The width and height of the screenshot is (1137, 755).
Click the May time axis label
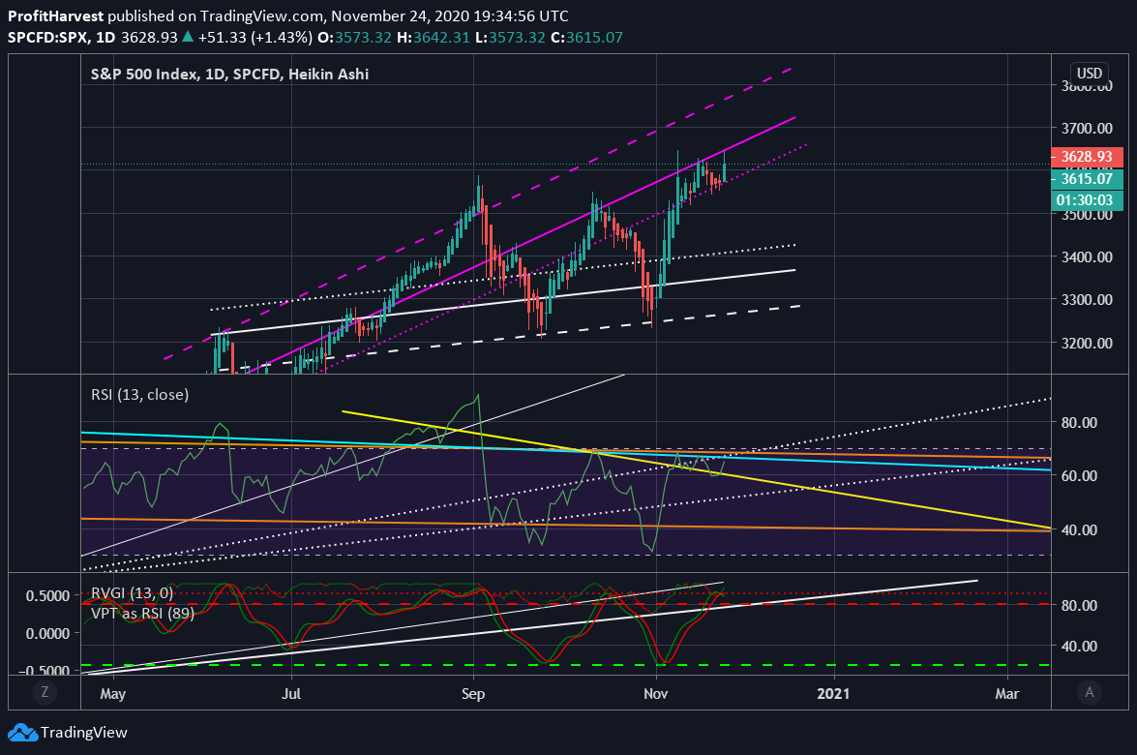[113, 694]
